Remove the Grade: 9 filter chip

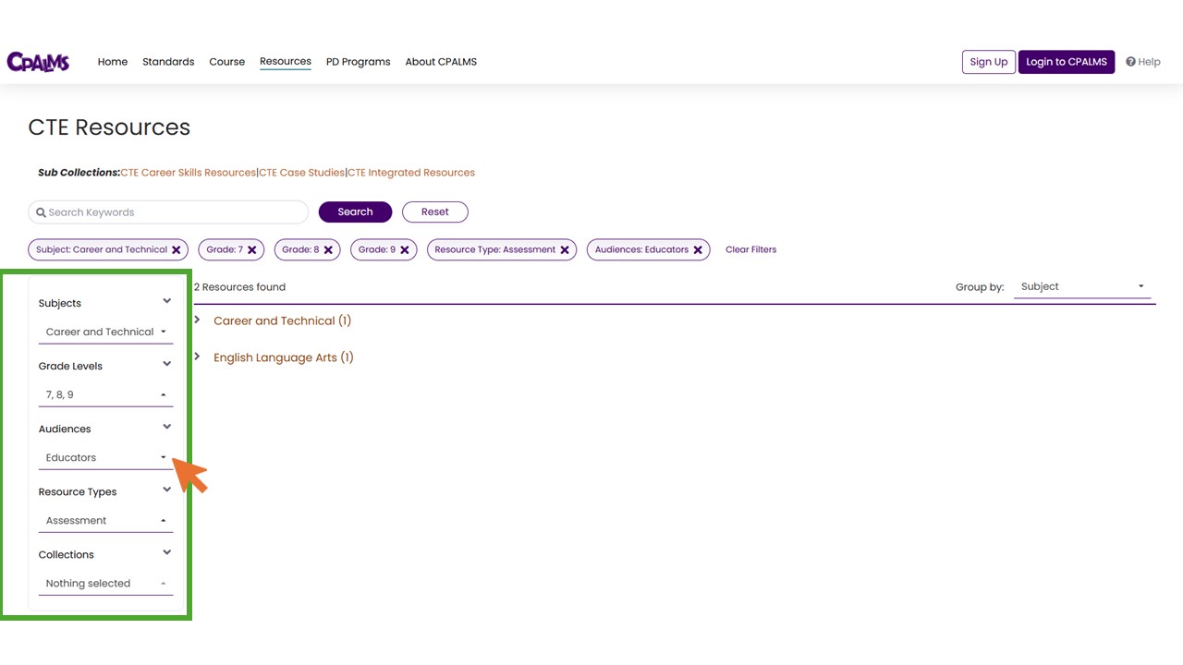coord(404,249)
